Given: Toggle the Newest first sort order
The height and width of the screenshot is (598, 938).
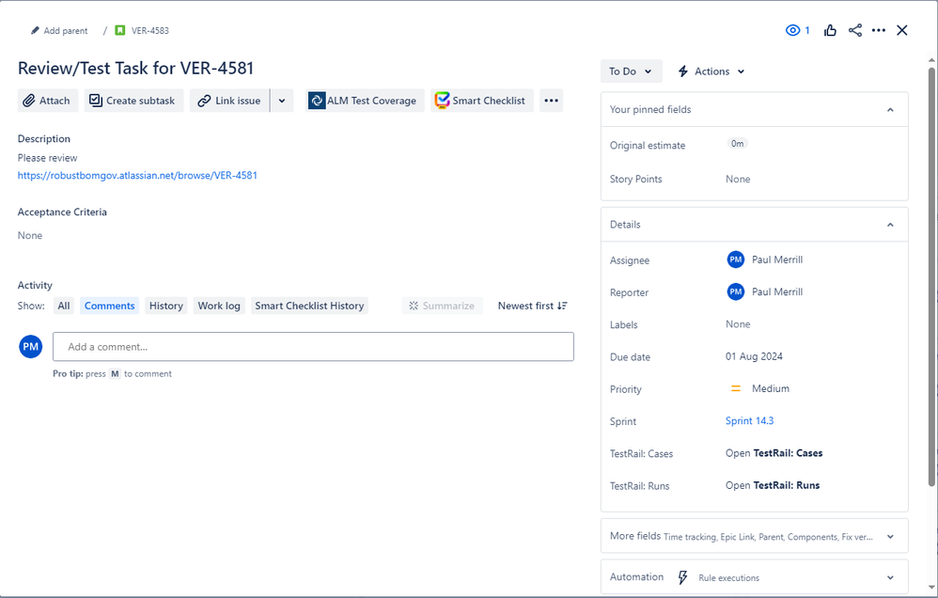Looking at the screenshot, I should coord(532,306).
